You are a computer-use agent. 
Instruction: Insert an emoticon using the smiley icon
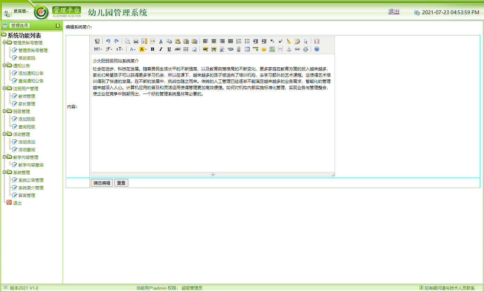(x=264, y=49)
